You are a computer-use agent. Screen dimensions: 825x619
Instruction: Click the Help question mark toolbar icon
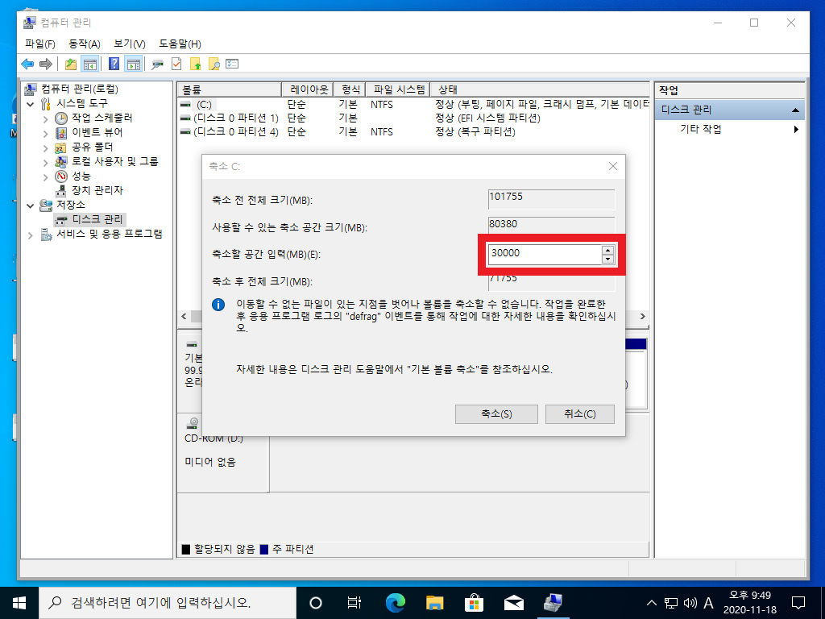[x=114, y=64]
